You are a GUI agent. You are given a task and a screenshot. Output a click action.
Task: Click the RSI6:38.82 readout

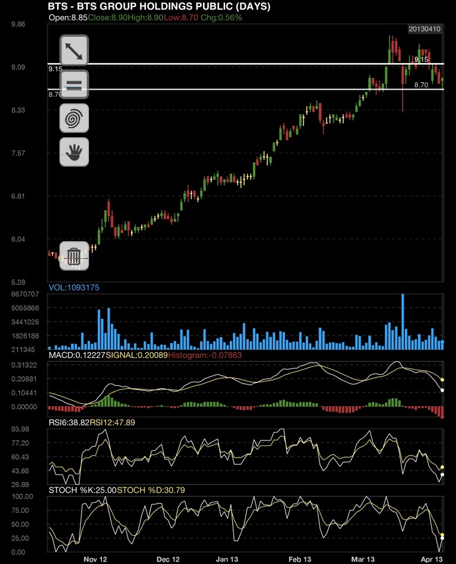pyautogui.click(x=69, y=423)
